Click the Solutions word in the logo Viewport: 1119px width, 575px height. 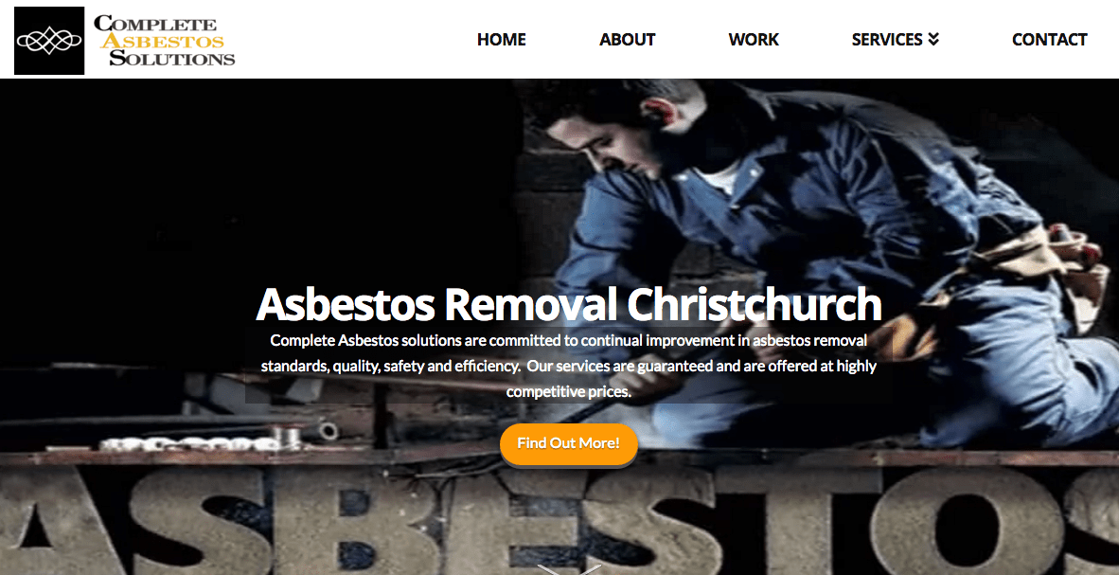click(x=171, y=58)
